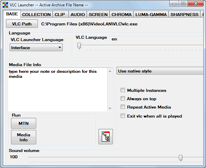Maximize the VLC Launcher window
The width and height of the screenshot is (206, 168).
(183, 3)
